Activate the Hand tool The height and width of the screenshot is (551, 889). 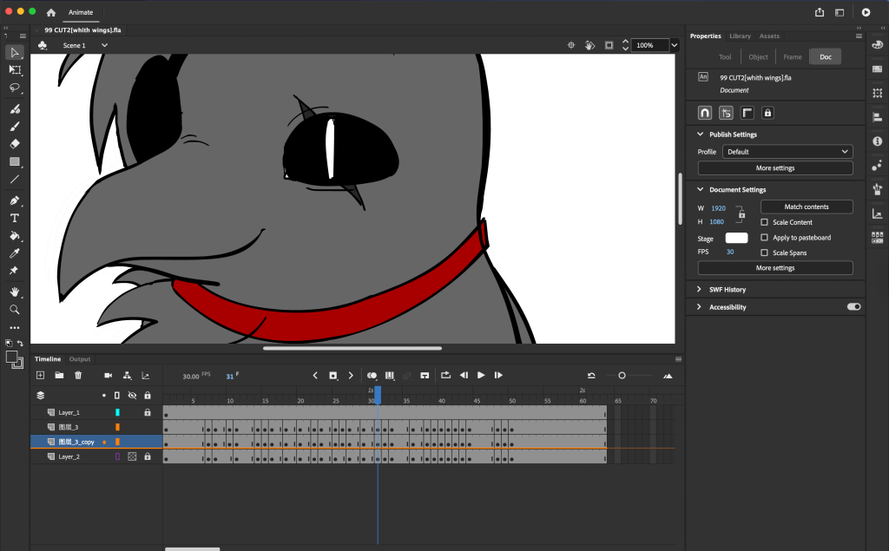point(15,292)
